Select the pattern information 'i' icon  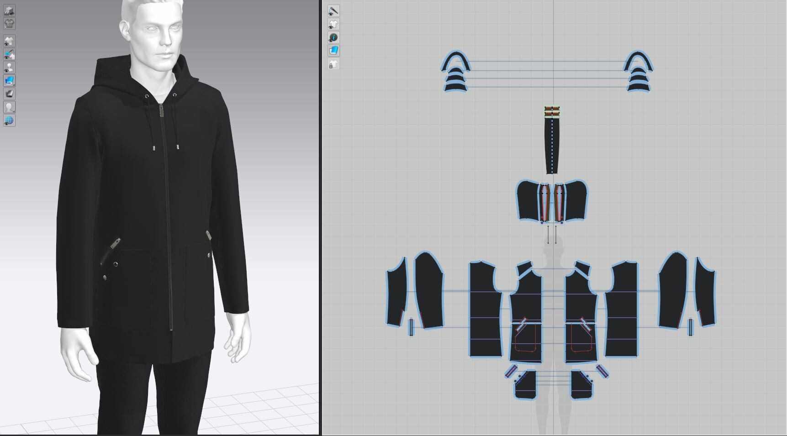tap(333, 37)
